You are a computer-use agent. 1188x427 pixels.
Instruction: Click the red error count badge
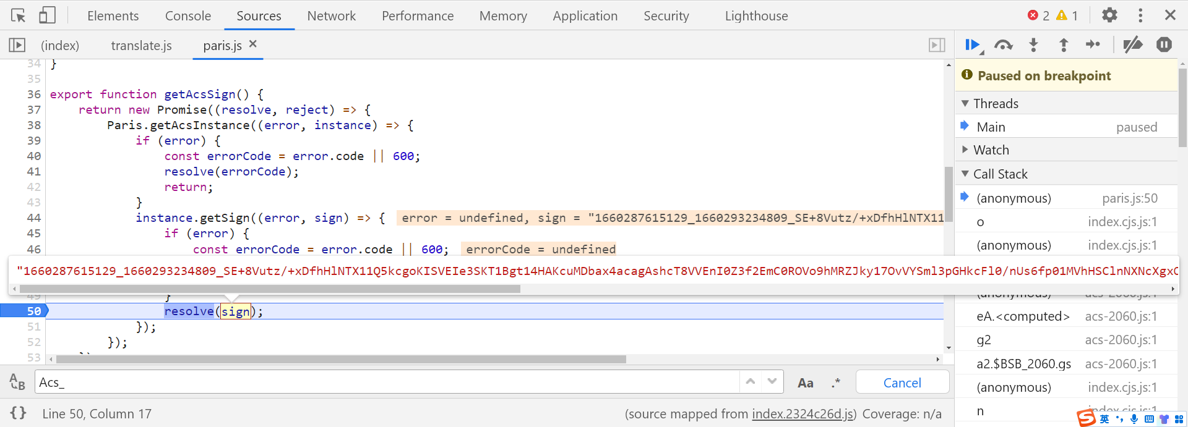click(1038, 15)
